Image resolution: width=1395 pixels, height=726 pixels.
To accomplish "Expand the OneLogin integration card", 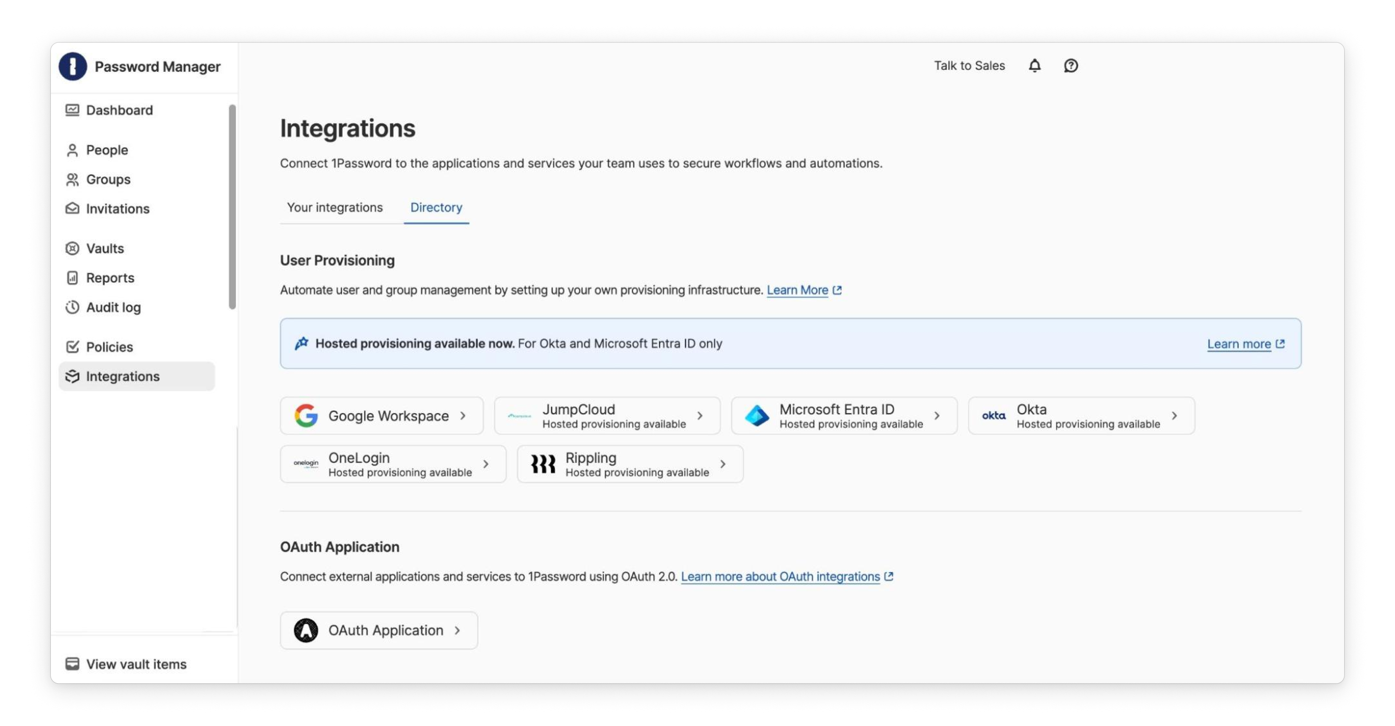I will [486, 464].
